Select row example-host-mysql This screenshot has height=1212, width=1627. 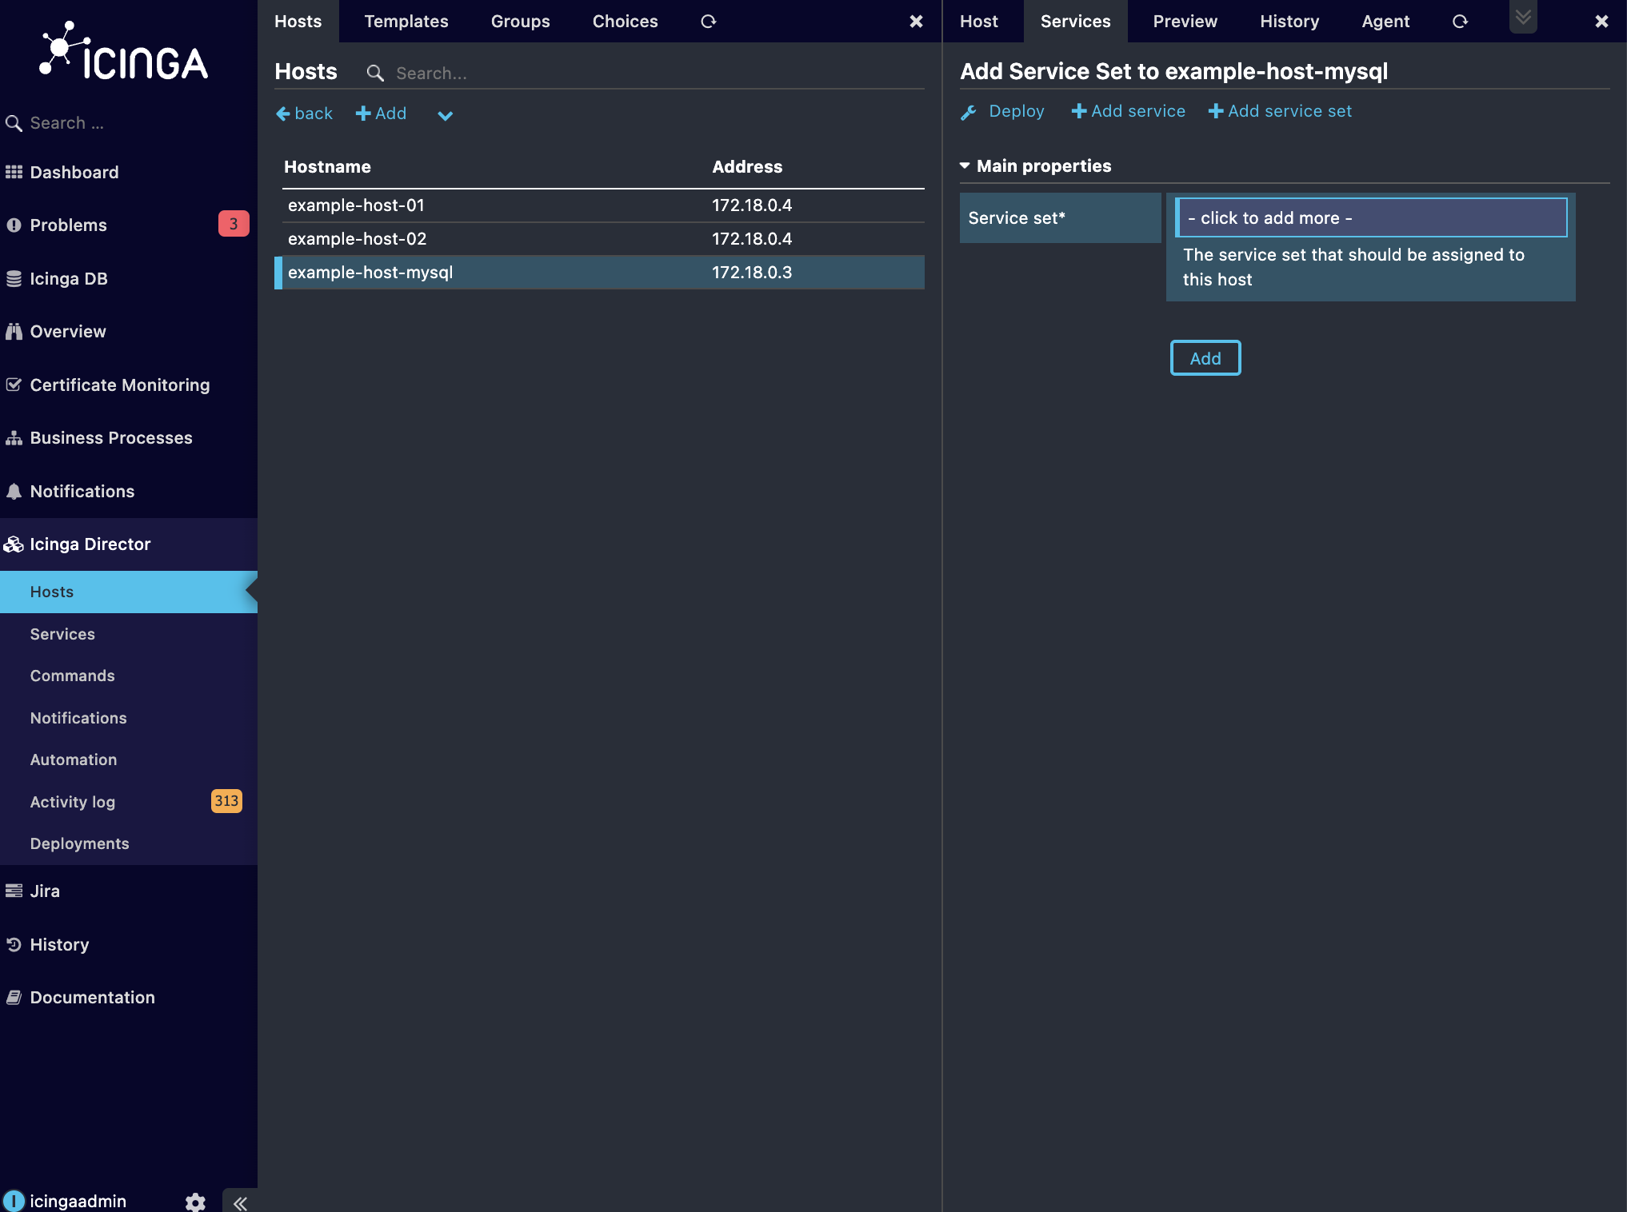tap(600, 272)
